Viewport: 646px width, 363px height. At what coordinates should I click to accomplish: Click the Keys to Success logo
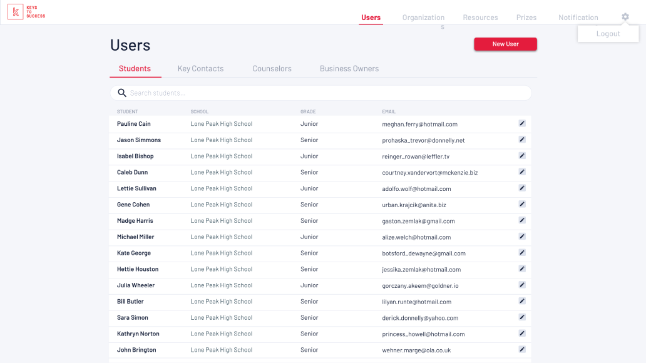click(26, 12)
